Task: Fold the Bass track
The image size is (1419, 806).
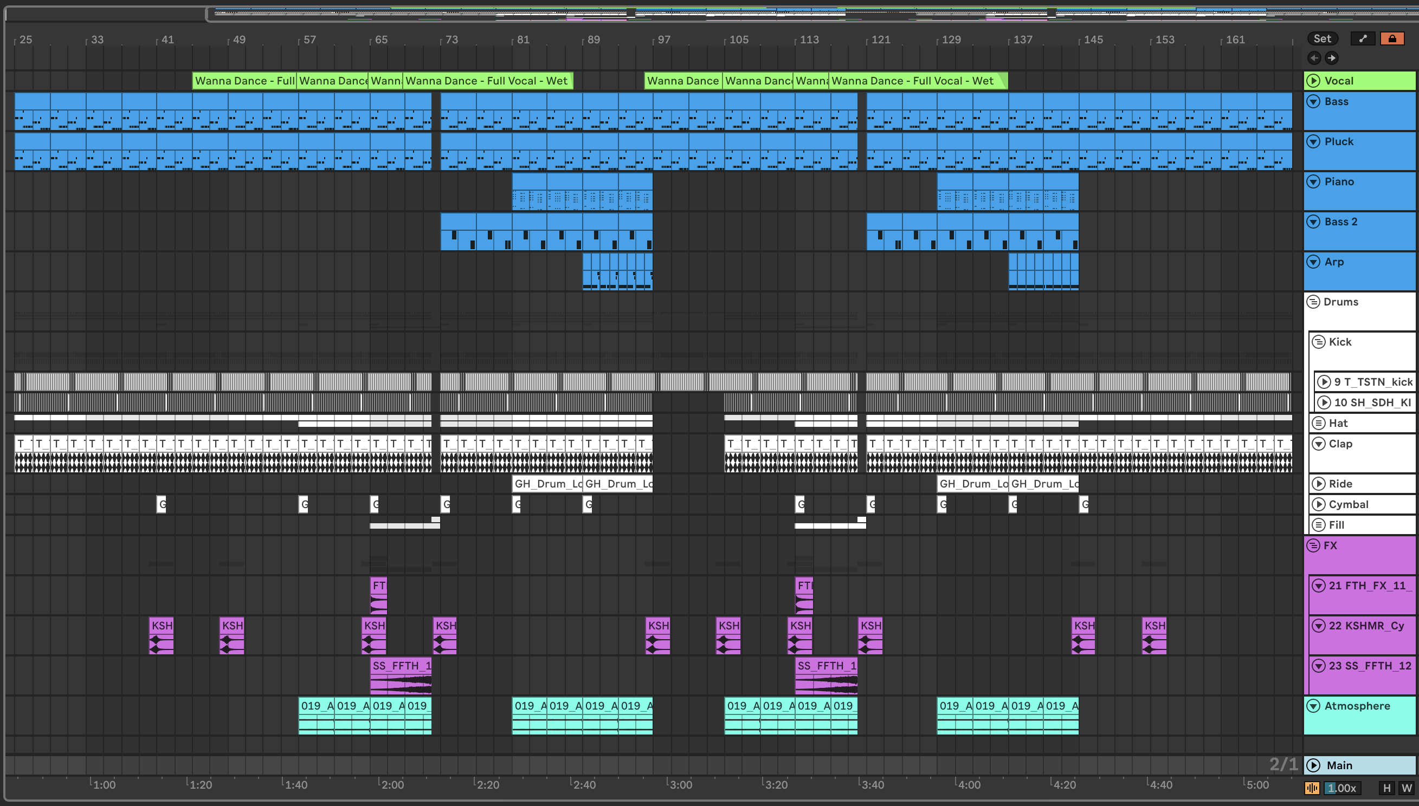Action: [x=1313, y=101]
